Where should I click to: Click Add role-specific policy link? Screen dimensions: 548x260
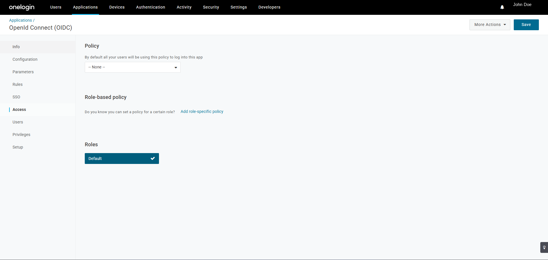202,111
